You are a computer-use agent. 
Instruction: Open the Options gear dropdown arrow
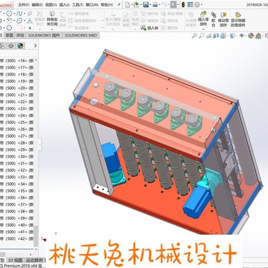[202, 5]
